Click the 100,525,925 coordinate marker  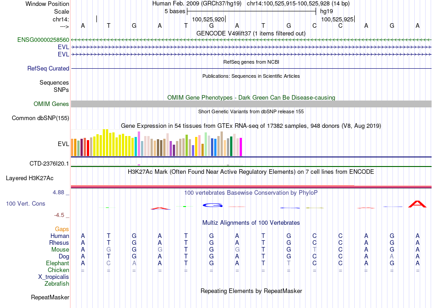tap(337, 19)
